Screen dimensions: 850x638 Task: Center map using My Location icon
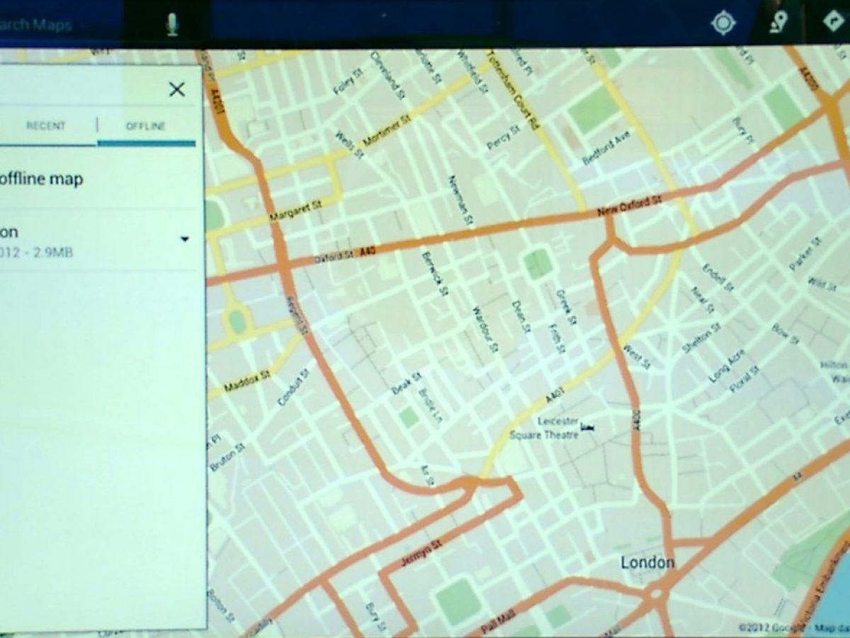[723, 23]
